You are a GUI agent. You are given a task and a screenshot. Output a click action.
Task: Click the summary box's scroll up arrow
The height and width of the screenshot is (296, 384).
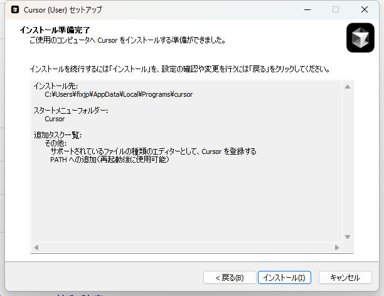pyautogui.click(x=348, y=87)
